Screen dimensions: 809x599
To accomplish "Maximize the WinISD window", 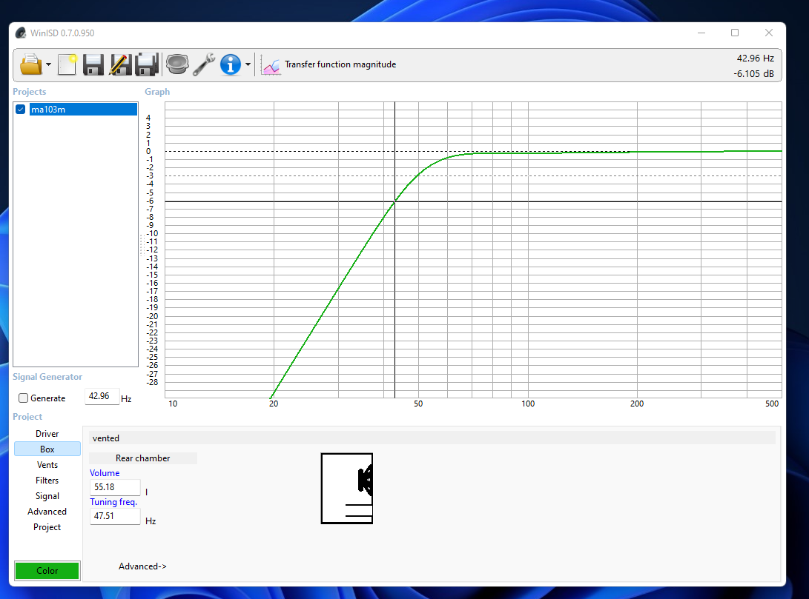I will pos(735,33).
